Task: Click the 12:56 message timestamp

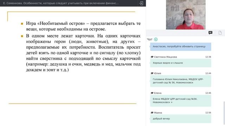Action: (x=208, y=113)
